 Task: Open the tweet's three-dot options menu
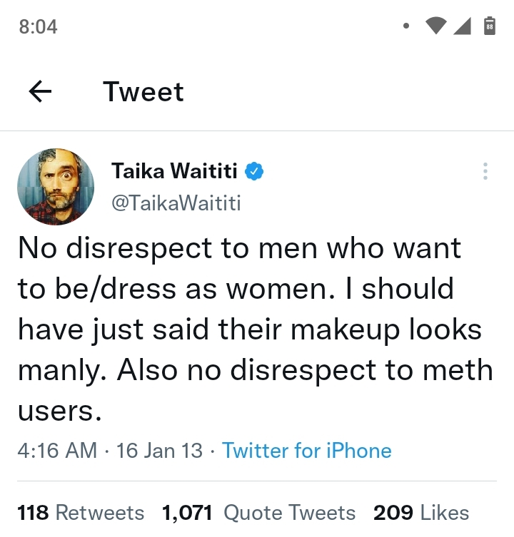click(x=485, y=172)
